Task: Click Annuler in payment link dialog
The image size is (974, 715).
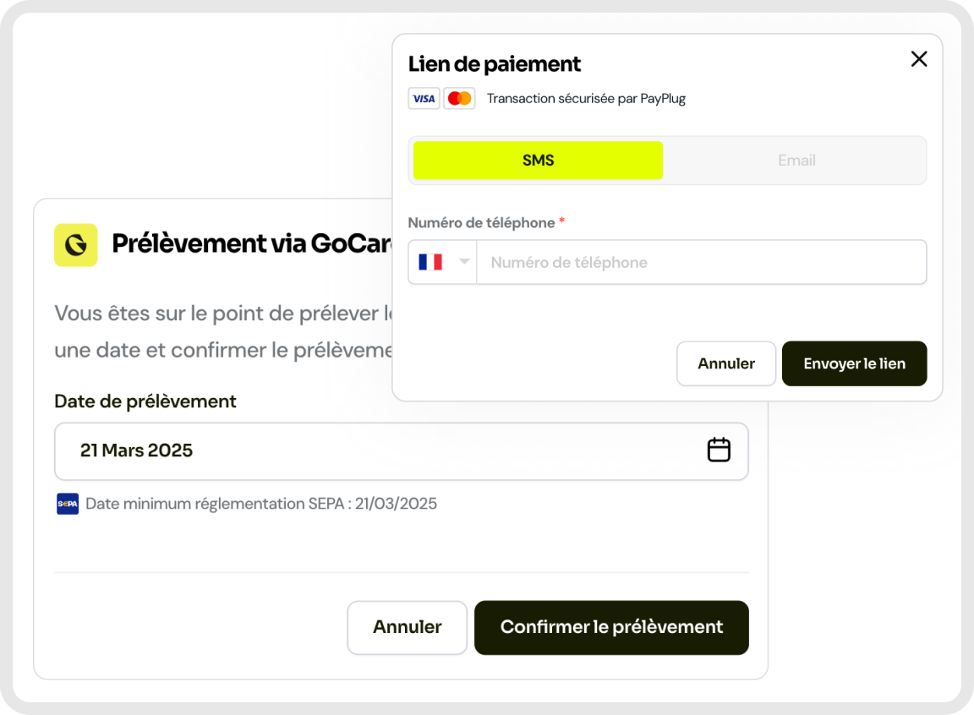Action: pos(726,363)
